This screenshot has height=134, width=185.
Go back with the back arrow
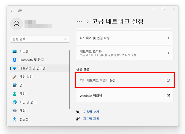12,11
